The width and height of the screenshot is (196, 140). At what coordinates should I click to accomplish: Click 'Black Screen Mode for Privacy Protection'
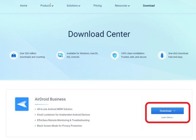(59, 126)
